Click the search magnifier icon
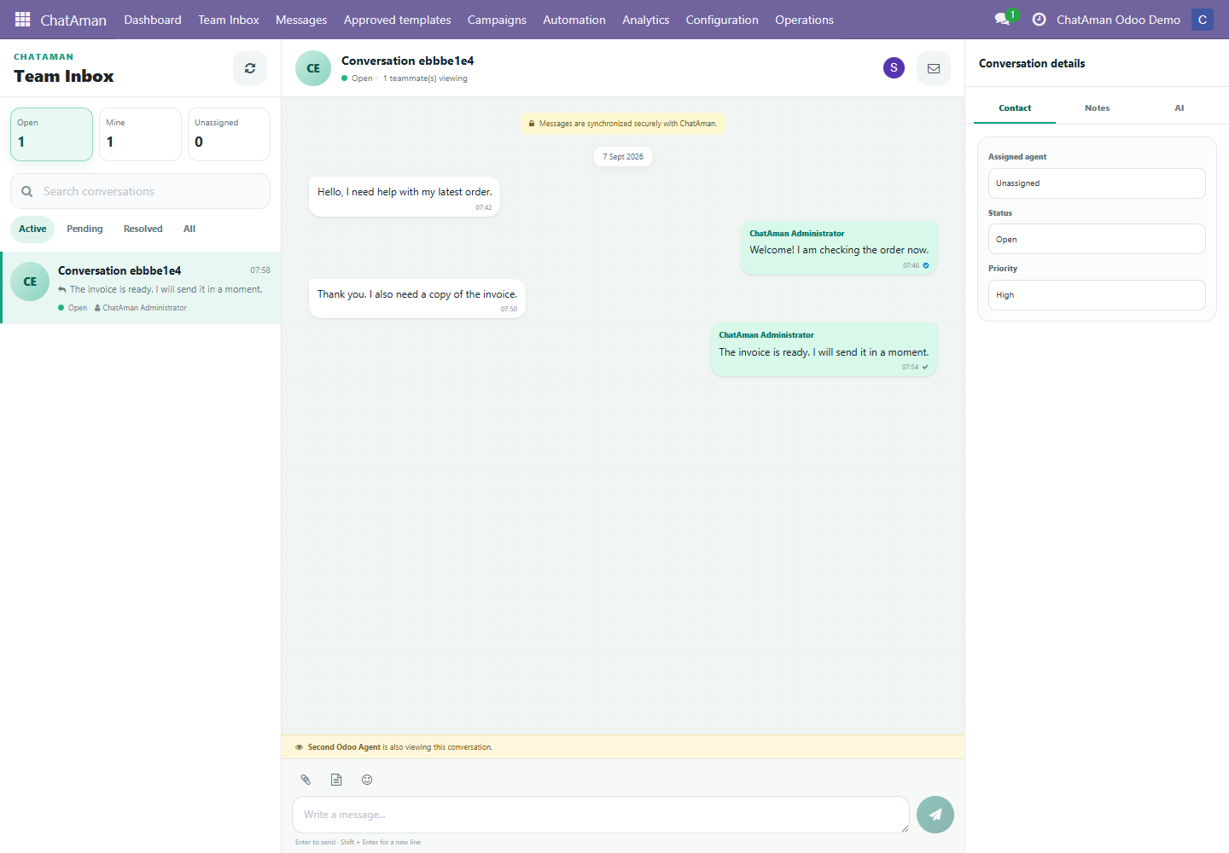 [27, 191]
